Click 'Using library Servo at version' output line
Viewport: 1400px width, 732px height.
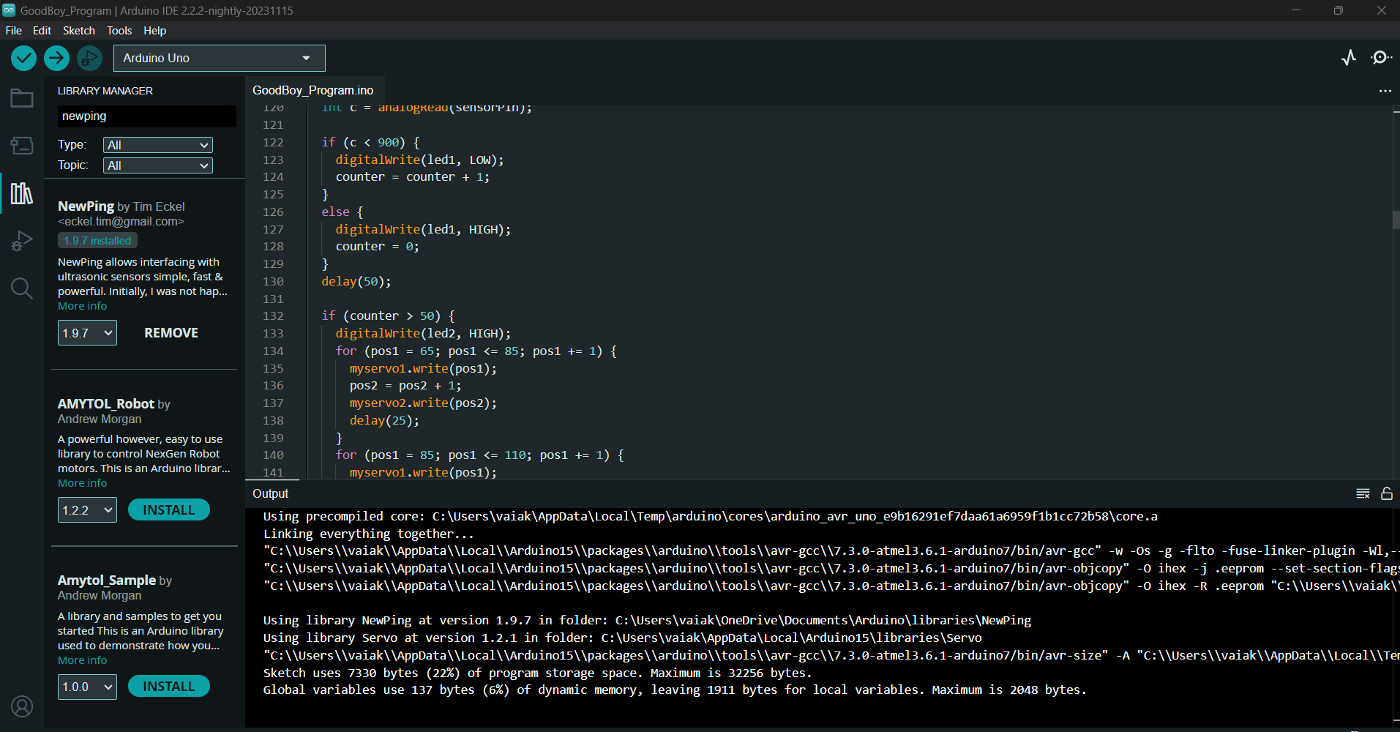[622, 638]
